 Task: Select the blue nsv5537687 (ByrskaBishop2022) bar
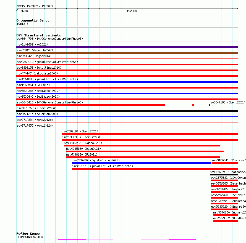(x=142, y=163)
